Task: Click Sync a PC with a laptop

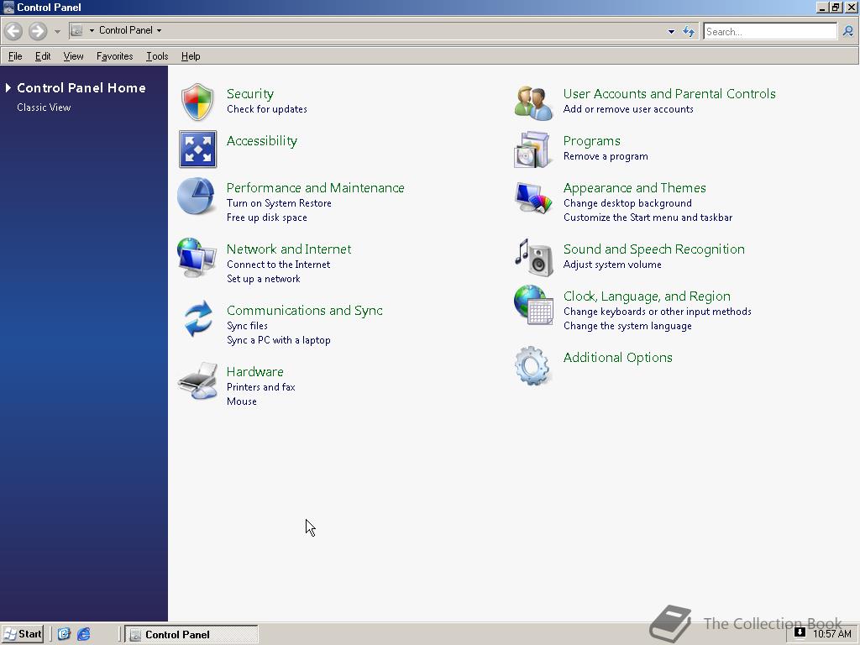Action: pos(279,340)
